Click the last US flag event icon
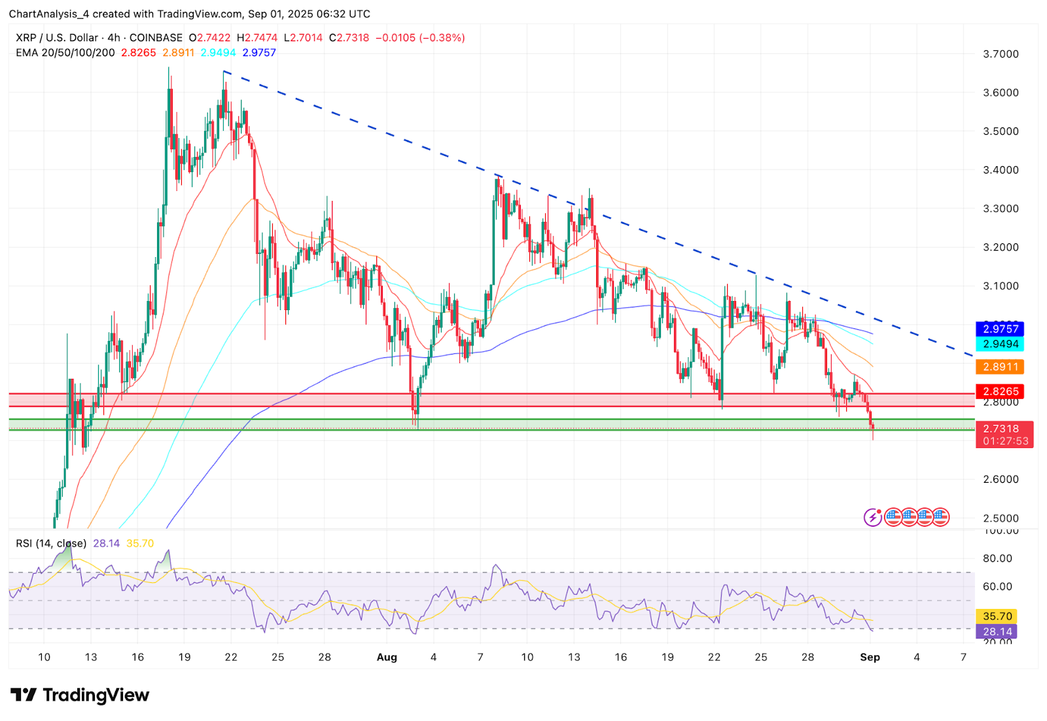Screen dimensions: 1047x721 (x=940, y=518)
